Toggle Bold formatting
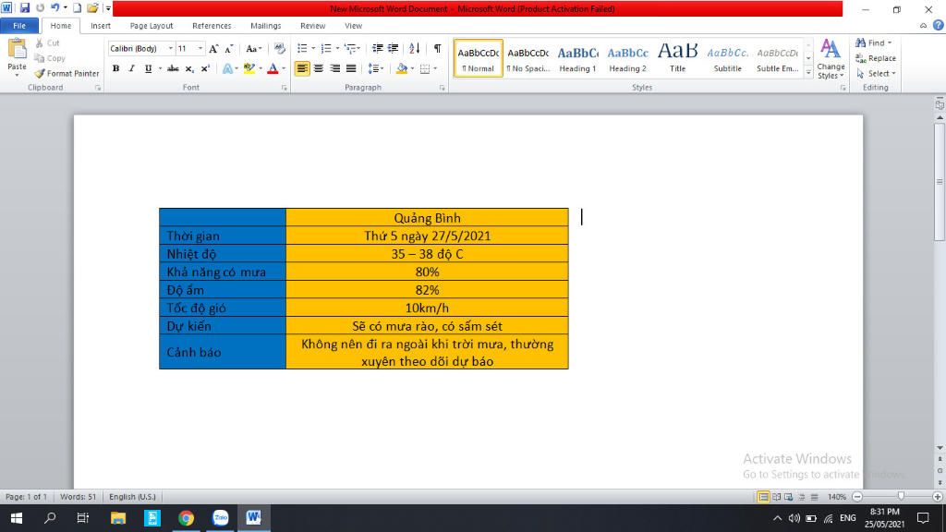946x532 pixels. (x=115, y=68)
